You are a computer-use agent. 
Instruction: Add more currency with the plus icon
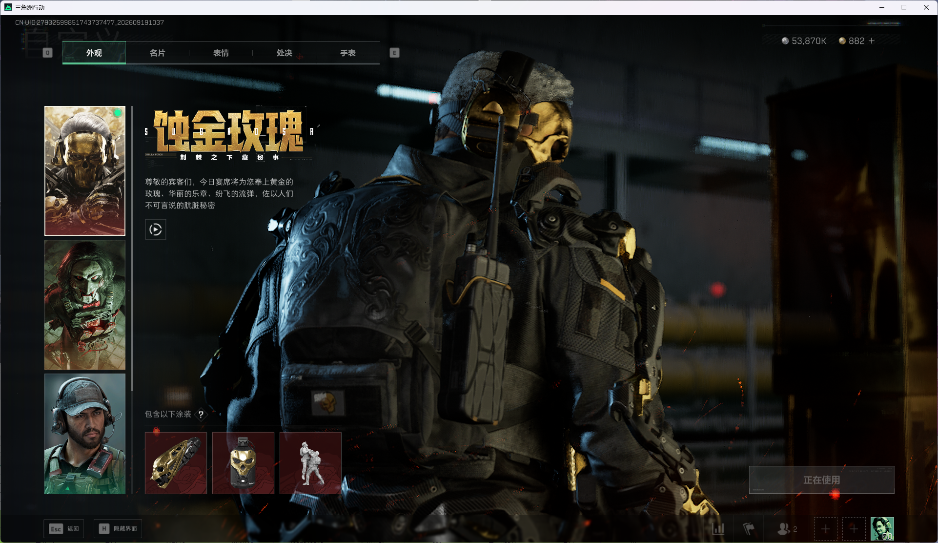pyautogui.click(x=872, y=41)
